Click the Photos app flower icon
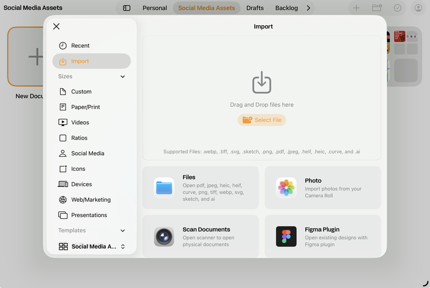The image size is (430, 288). [x=286, y=188]
